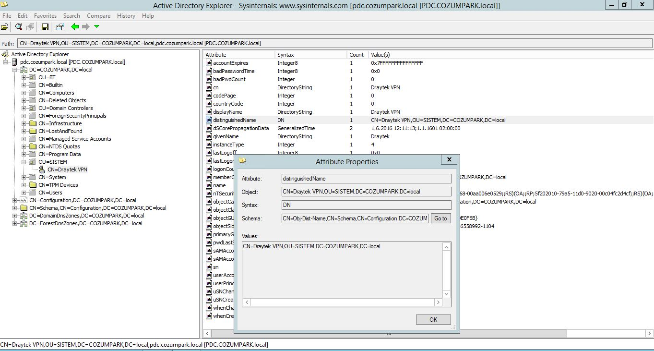Collapse the OU=SISTEM tree node

(x=24, y=162)
